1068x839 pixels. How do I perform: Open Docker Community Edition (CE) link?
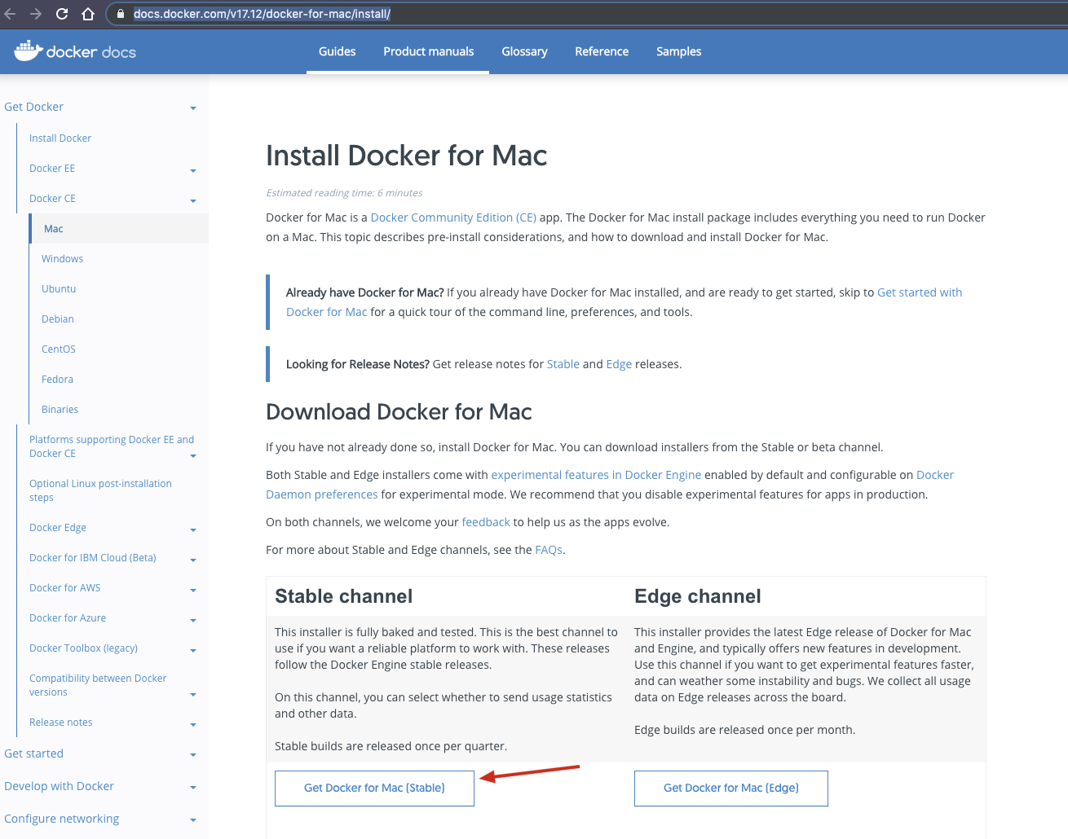(x=453, y=217)
